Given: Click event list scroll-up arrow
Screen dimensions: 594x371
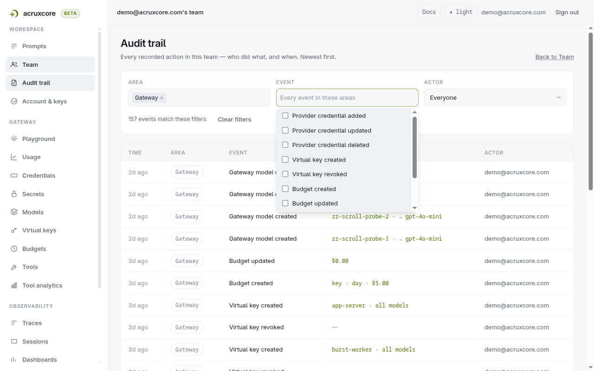Looking at the screenshot, I should point(414,112).
